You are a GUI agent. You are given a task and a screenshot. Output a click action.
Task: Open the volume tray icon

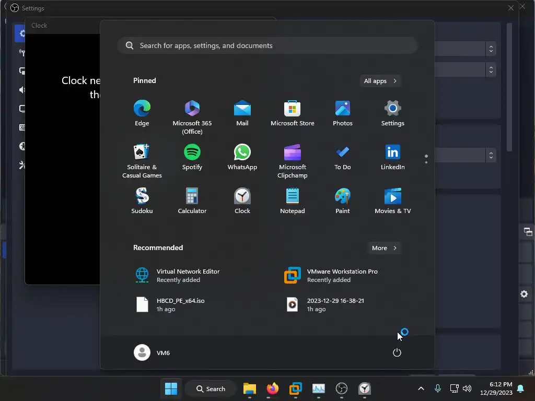(467, 388)
